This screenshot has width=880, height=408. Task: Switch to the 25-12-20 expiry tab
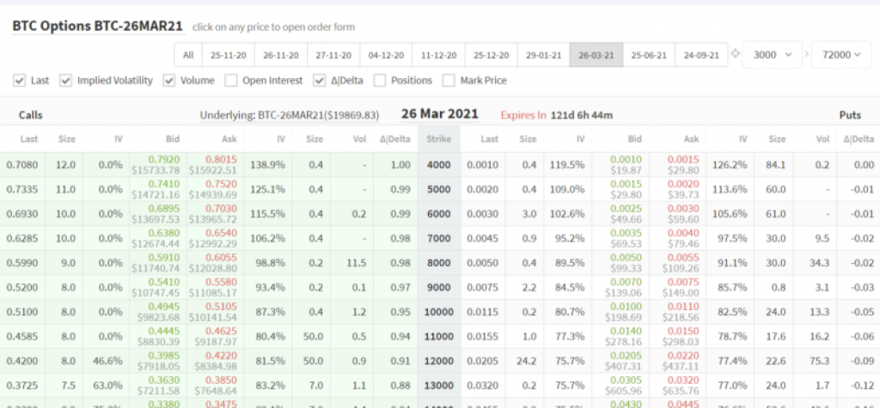coord(491,55)
